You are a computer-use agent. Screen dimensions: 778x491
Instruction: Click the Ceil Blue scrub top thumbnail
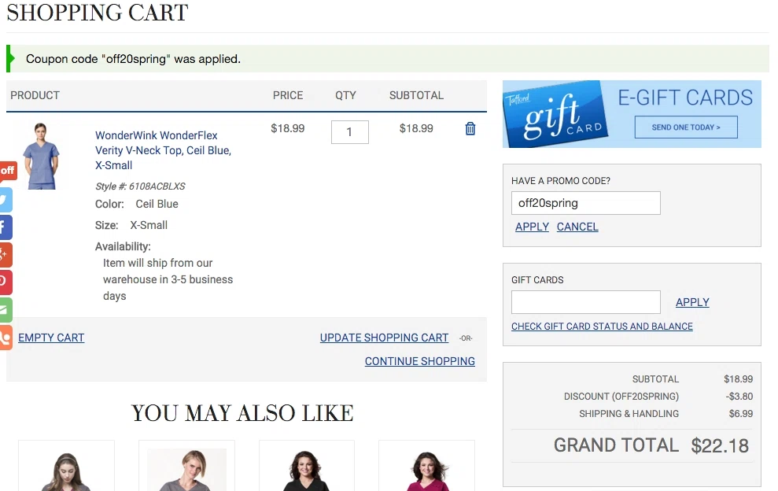41,156
